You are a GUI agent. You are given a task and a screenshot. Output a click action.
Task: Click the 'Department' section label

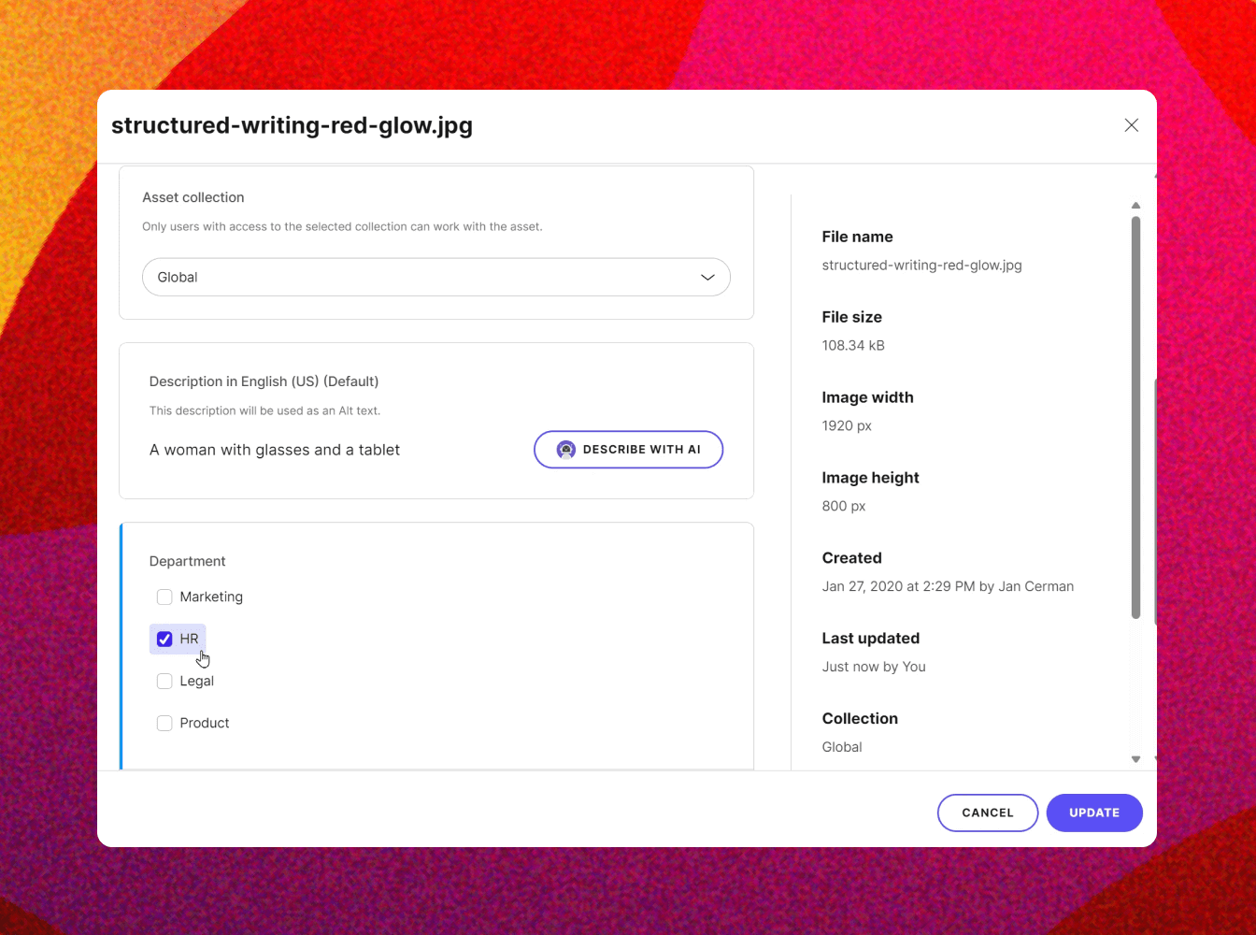tap(188, 561)
